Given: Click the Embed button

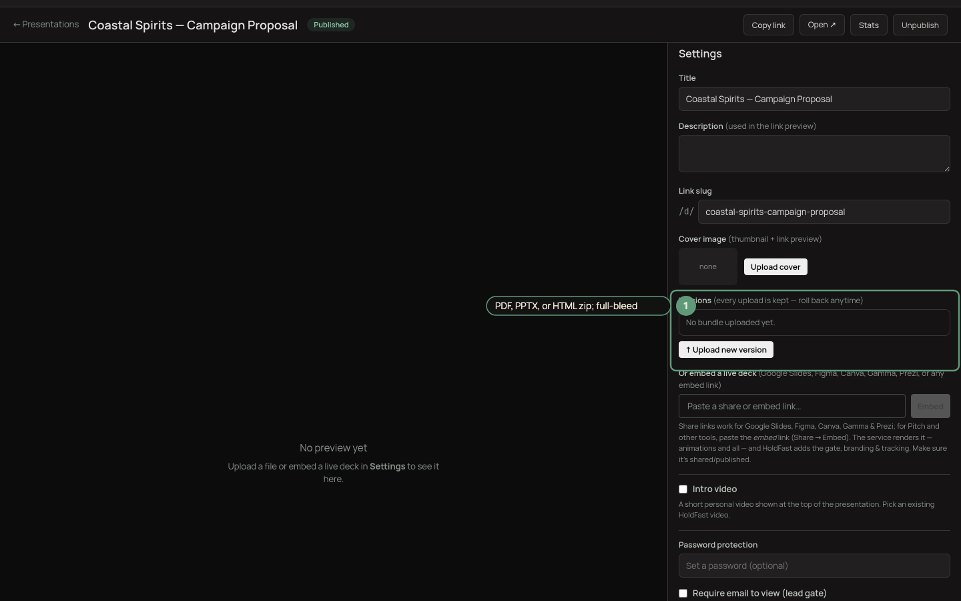Looking at the screenshot, I should coord(930,406).
